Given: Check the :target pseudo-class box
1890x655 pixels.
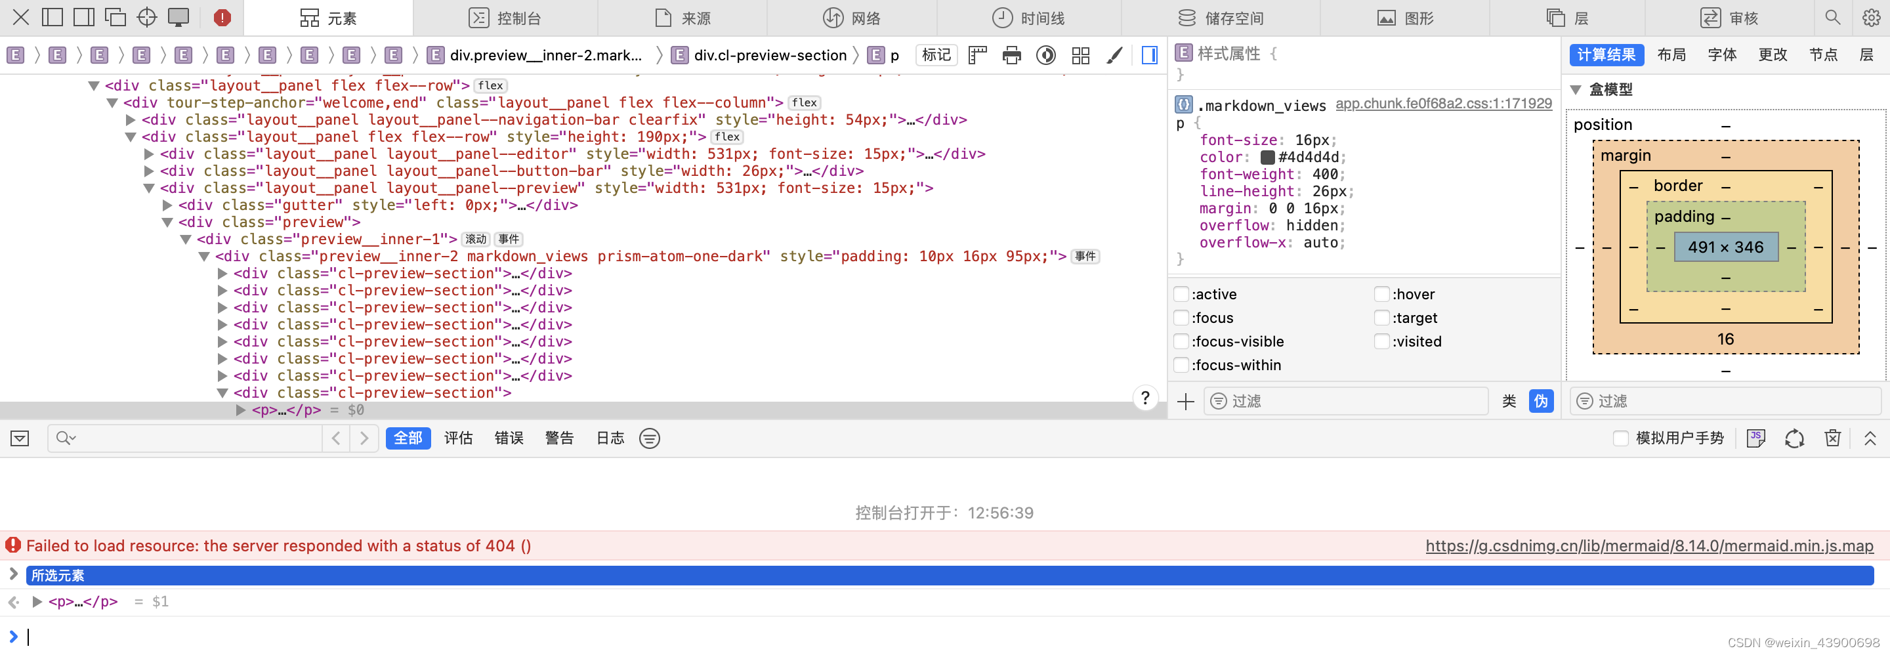Looking at the screenshot, I should pyautogui.click(x=1381, y=318).
